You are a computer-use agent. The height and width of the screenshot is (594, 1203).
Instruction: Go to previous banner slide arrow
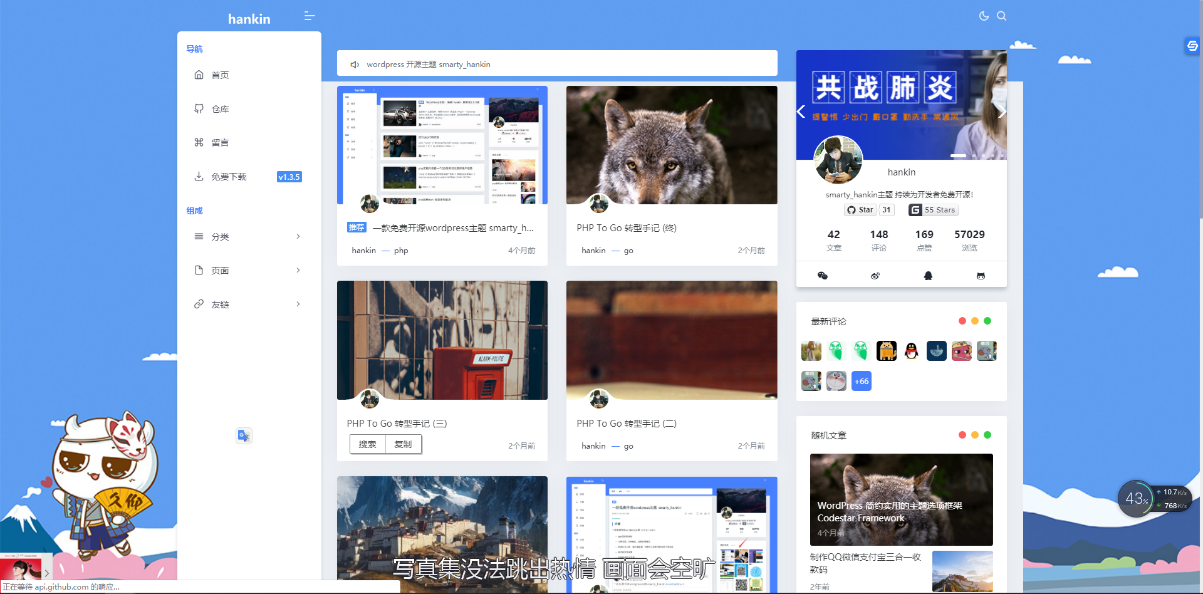[801, 112]
